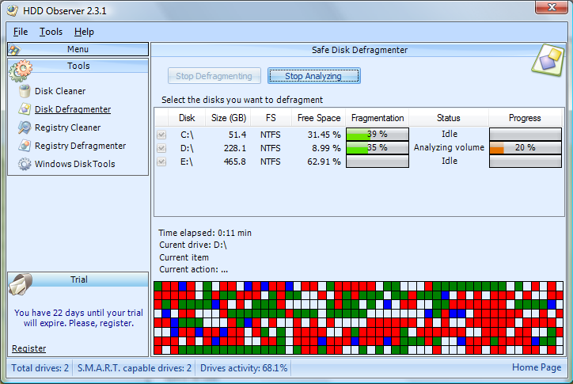Open the Disk Cleaner trash can icon
This screenshot has width=573, height=384.
(25, 91)
